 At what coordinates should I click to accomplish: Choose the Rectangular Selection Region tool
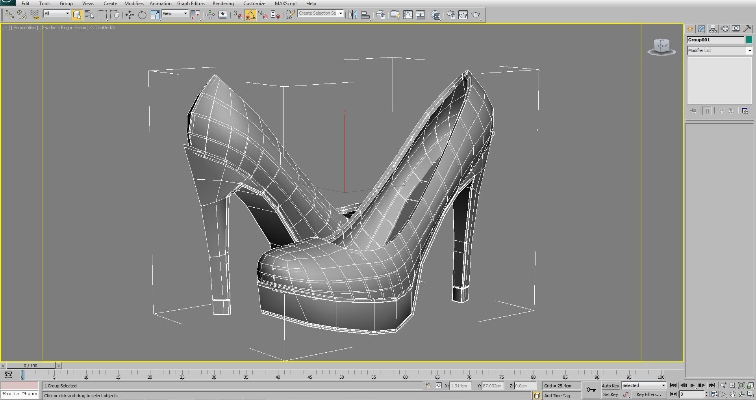[102, 15]
